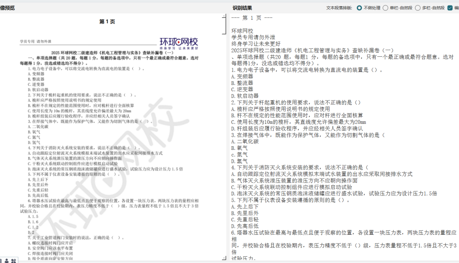Click the 文本段落排版 label

pyautogui.click(x=339, y=8)
